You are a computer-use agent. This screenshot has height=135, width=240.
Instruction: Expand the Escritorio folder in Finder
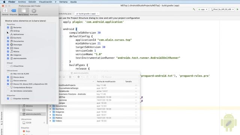50,109
